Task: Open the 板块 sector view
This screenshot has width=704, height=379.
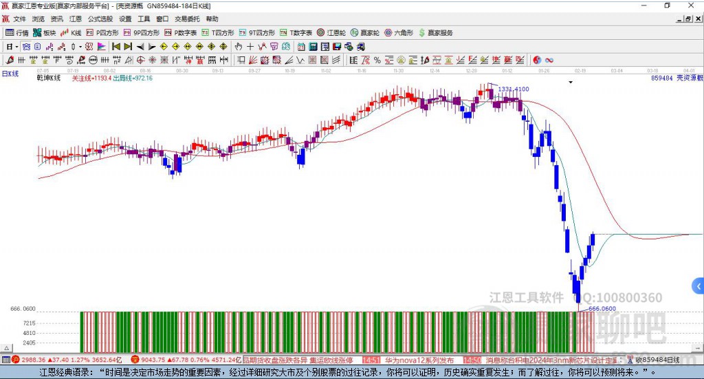Action: point(45,33)
